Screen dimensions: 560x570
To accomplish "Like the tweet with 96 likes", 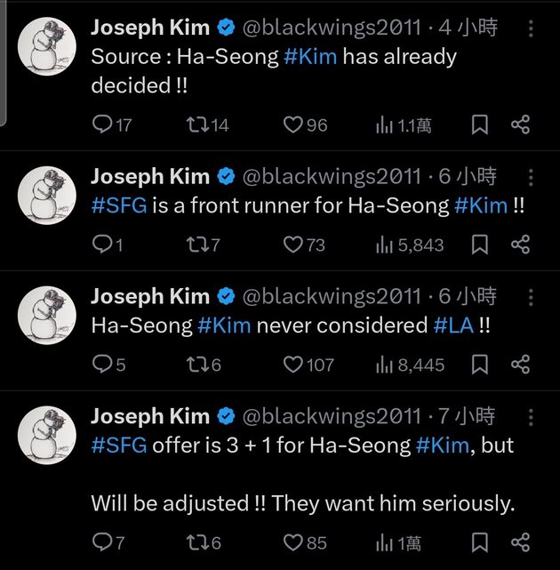I will tap(293, 125).
